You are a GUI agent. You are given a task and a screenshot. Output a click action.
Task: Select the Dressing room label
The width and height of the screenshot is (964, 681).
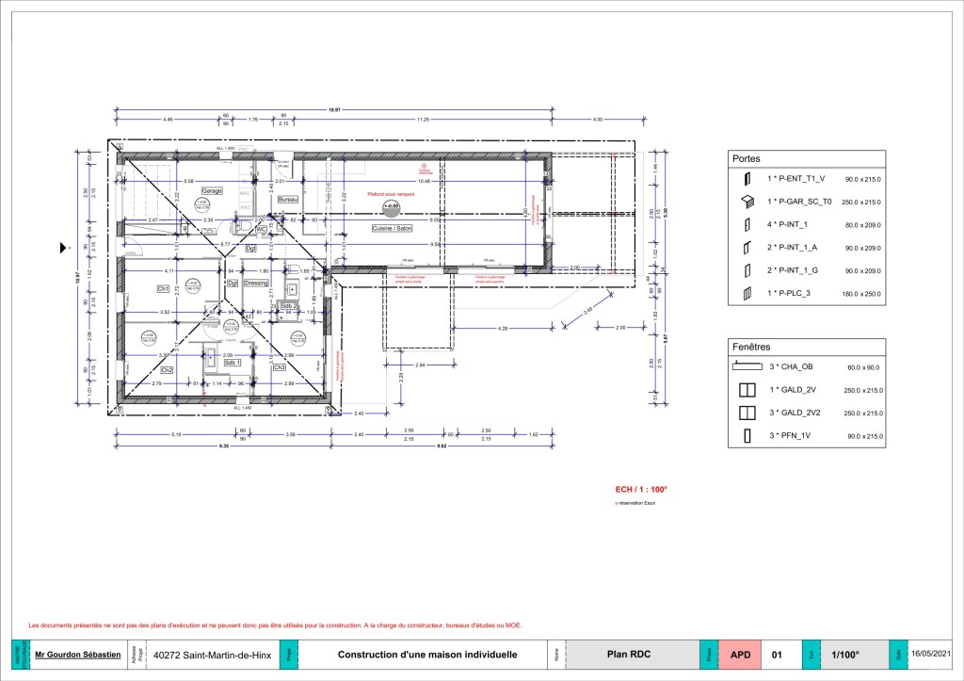[x=256, y=283]
